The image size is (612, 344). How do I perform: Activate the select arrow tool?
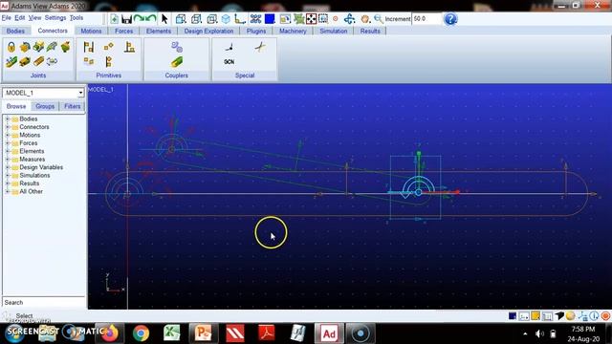(164, 19)
